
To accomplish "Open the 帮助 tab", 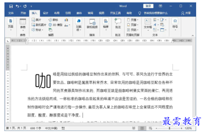I will coord(129,13).
